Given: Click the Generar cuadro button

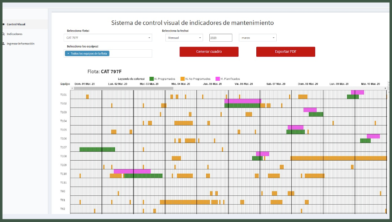Looking at the screenshot, I should pyautogui.click(x=209, y=52).
